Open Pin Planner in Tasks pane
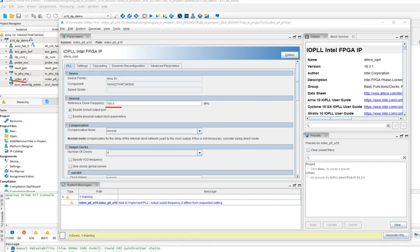Image resolution: width=420 pixels, height=252 pixels. [17, 171]
